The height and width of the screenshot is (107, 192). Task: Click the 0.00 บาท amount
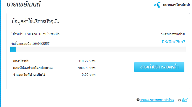point(88,75)
